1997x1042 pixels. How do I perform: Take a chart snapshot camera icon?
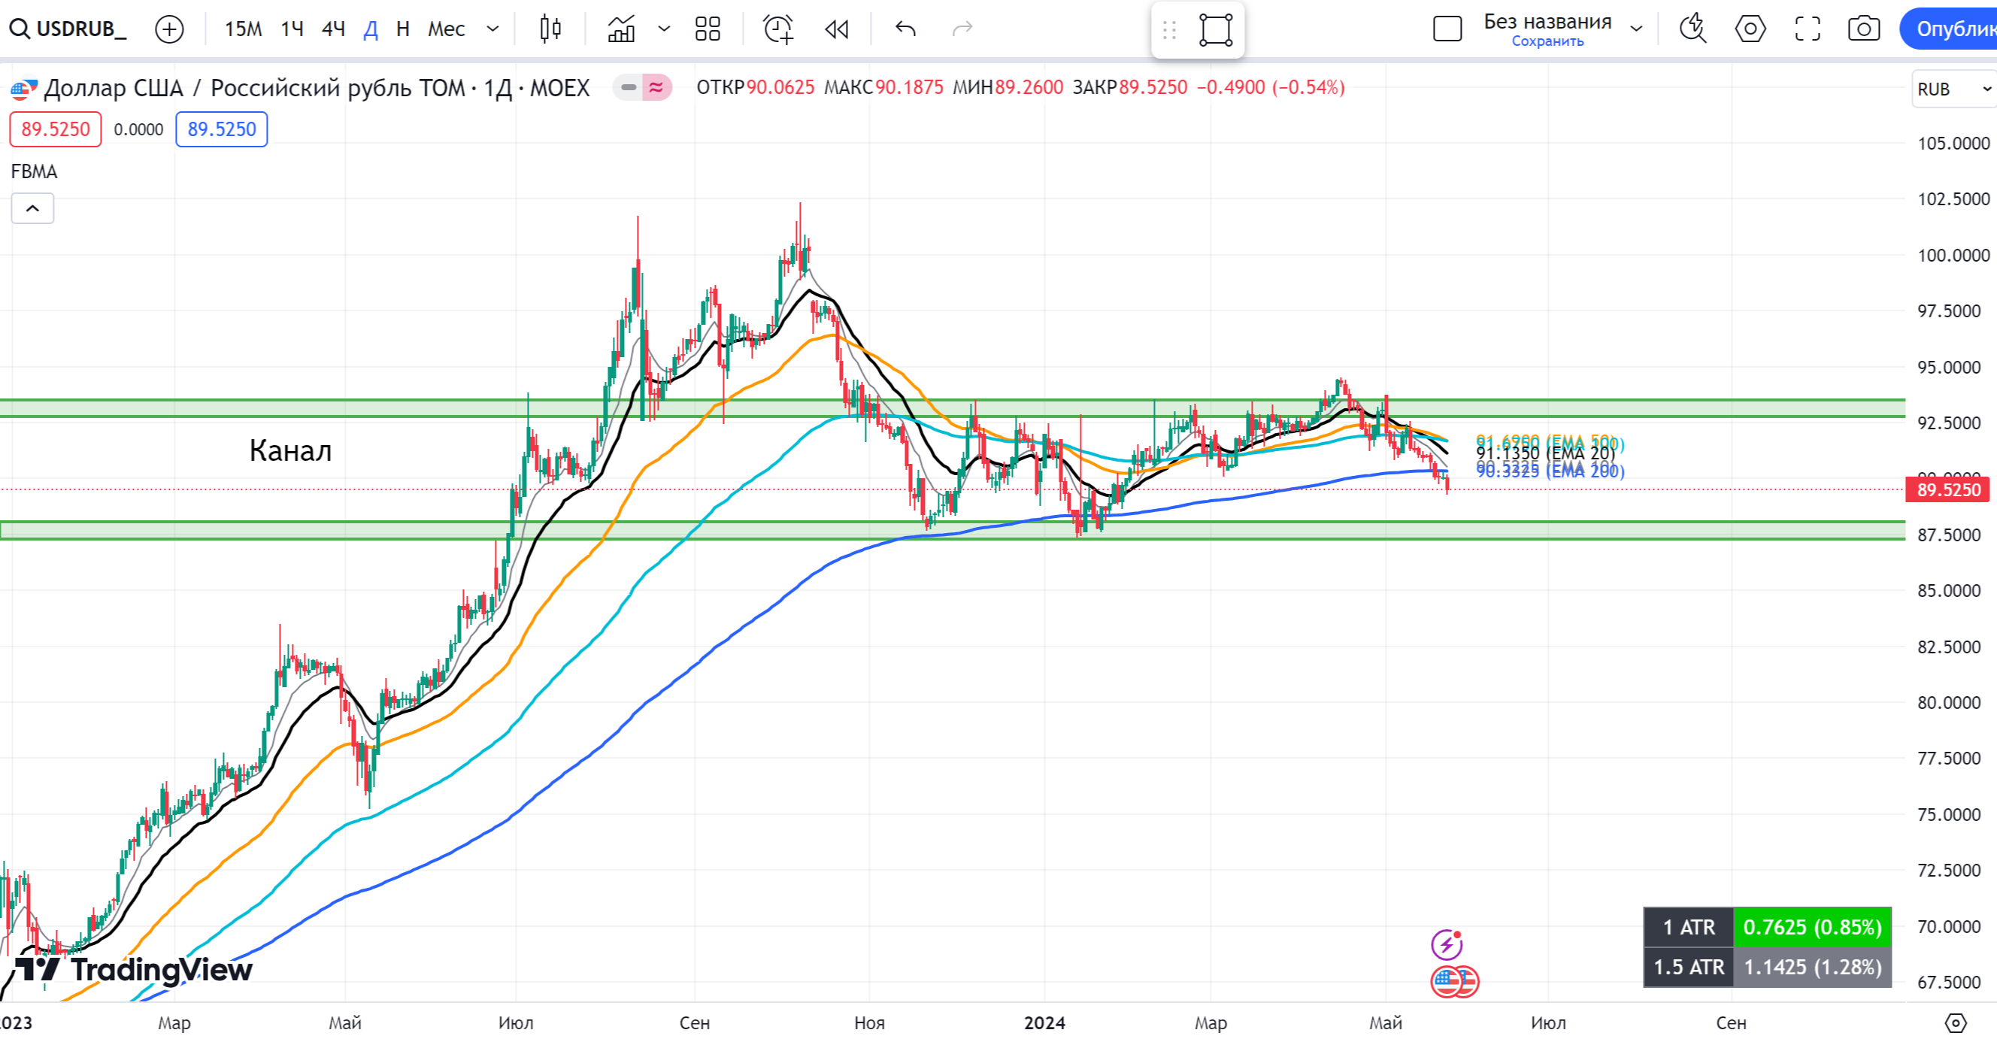(x=1863, y=29)
